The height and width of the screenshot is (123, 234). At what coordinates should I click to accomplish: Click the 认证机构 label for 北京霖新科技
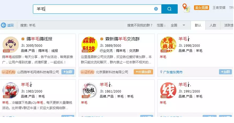(x=87, y=72)
